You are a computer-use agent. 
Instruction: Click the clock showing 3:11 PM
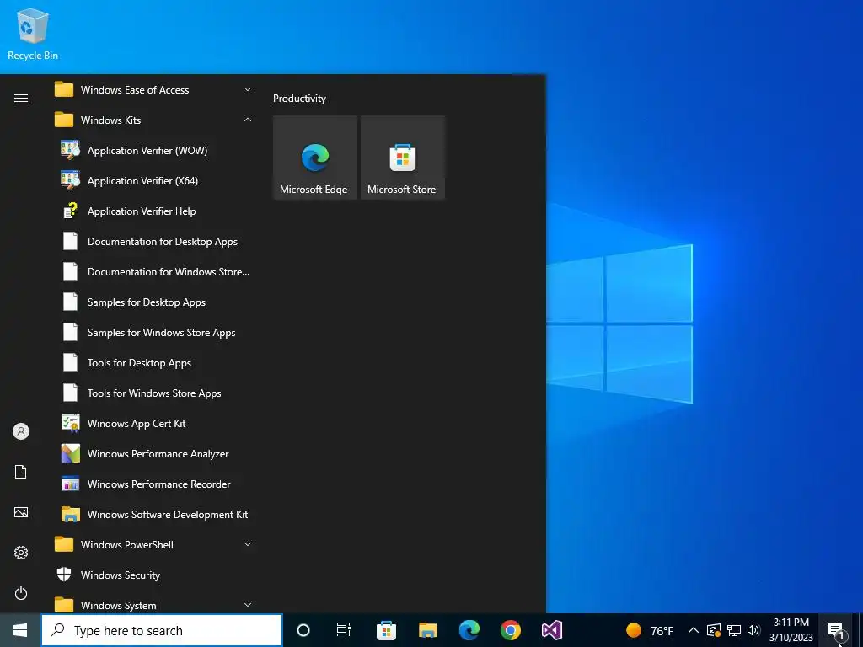791,630
